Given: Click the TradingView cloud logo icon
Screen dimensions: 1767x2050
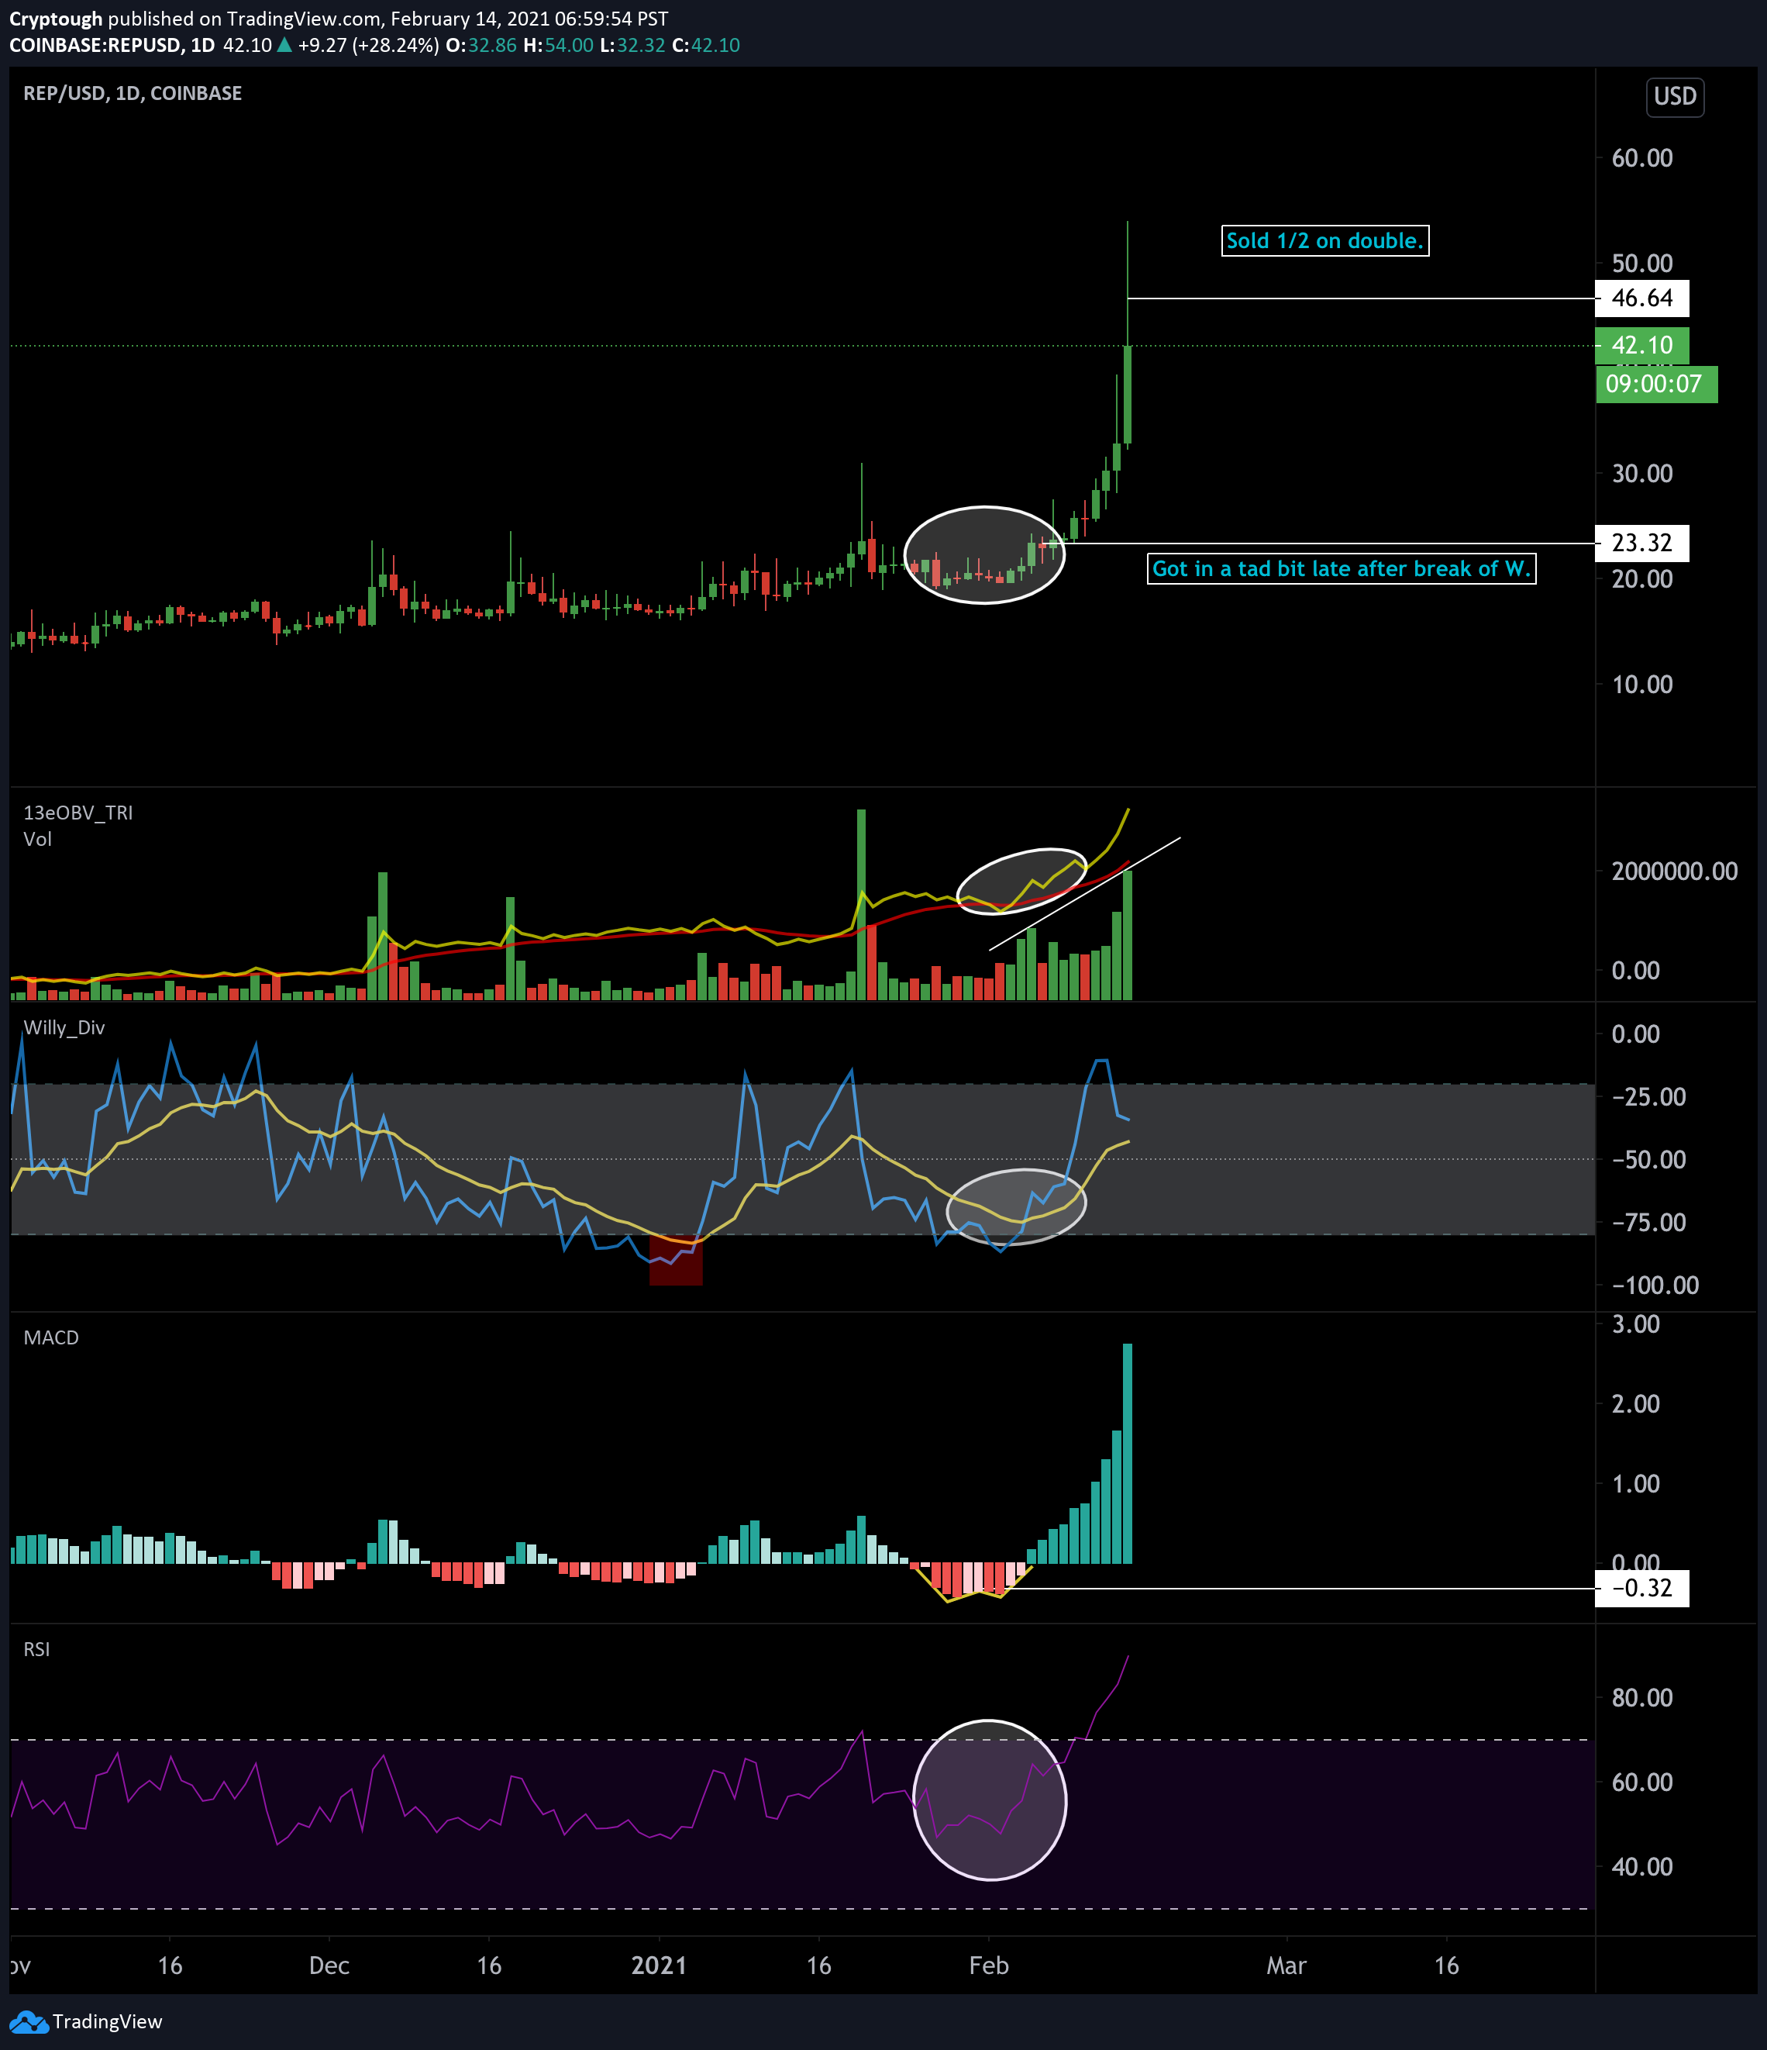Looking at the screenshot, I should click(28, 2022).
